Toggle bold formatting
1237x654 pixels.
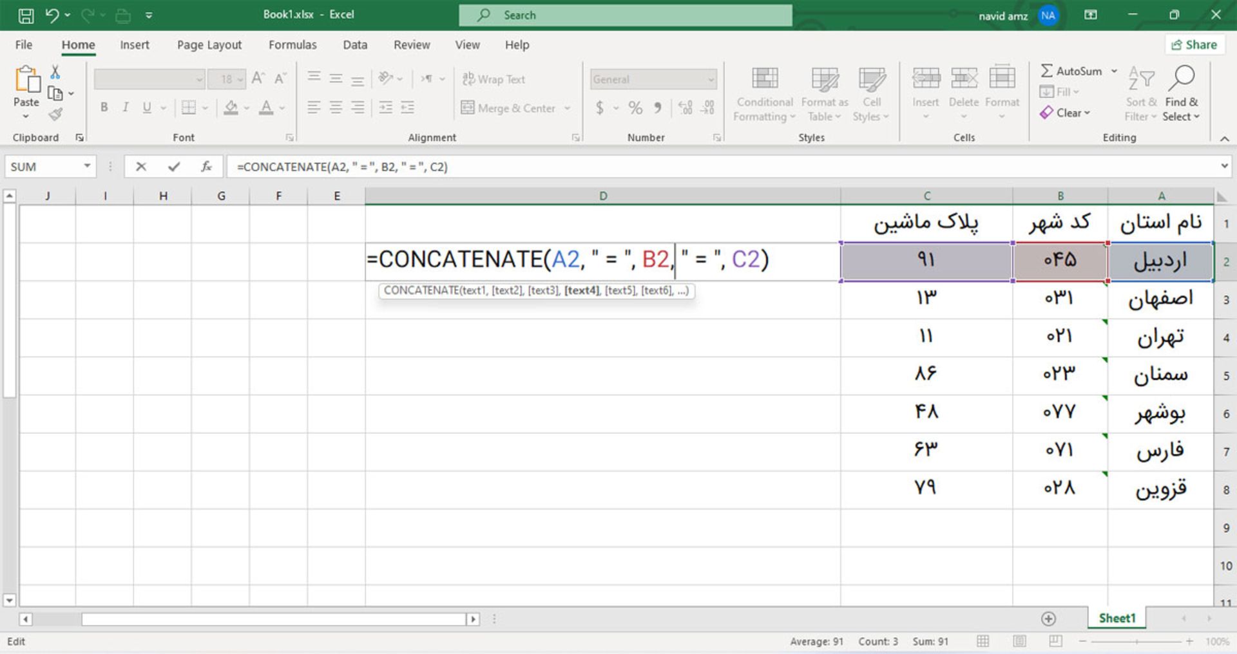(104, 107)
